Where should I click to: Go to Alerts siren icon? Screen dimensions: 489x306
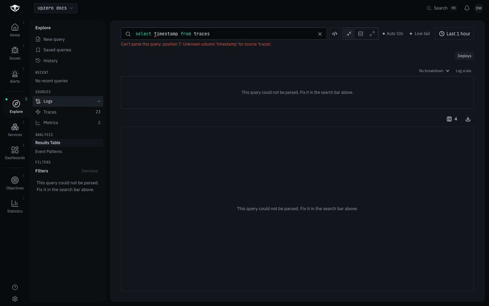[x=15, y=73]
